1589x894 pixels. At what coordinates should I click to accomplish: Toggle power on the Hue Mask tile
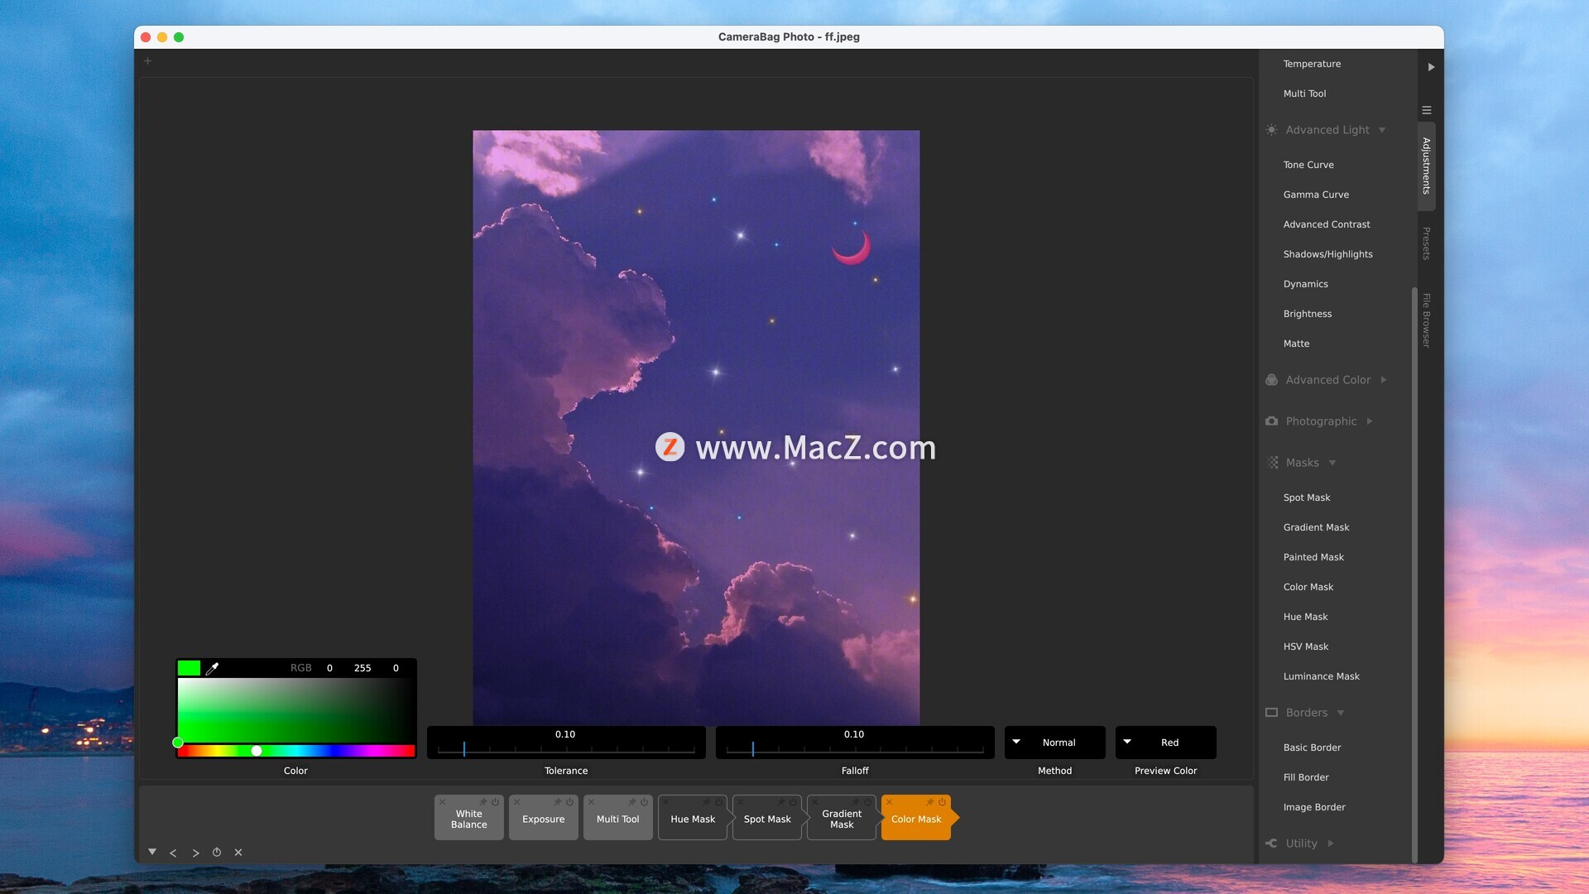coord(718,802)
